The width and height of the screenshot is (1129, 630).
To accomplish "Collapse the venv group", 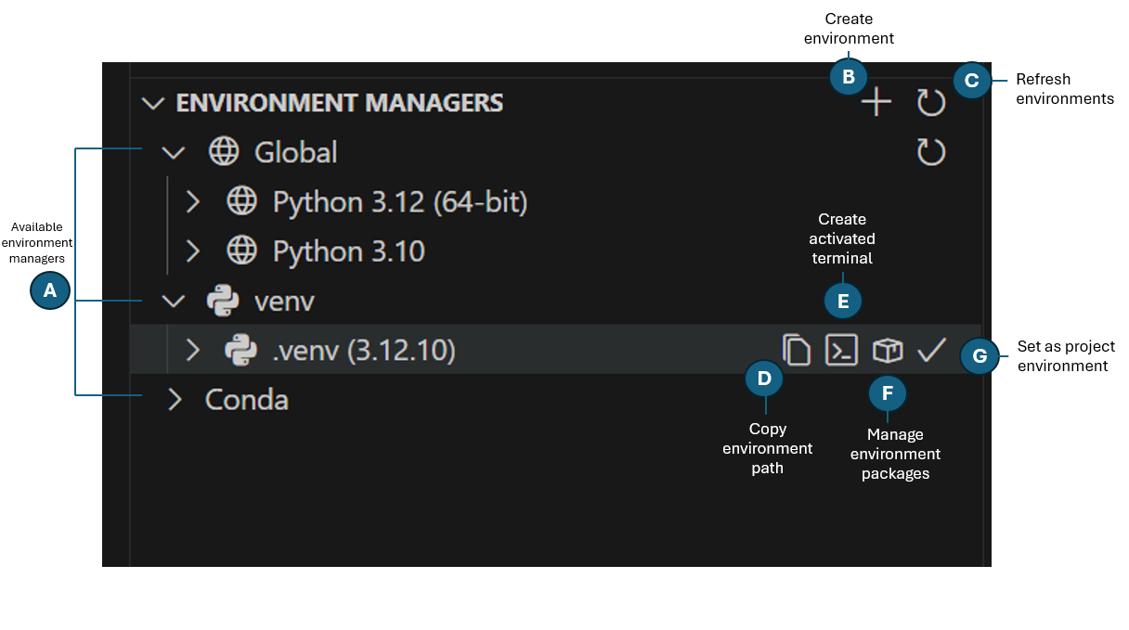I will (x=173, y=301).
